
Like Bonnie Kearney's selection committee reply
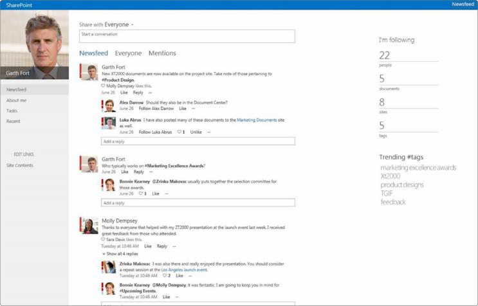[156, 194]
